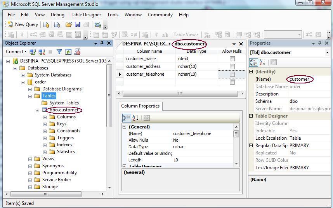Collapse the Databases node

pos(15,68)
